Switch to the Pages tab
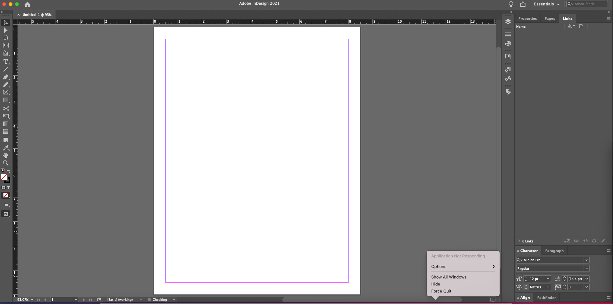This screenshot has height=304, width=613. coord(550,18)
